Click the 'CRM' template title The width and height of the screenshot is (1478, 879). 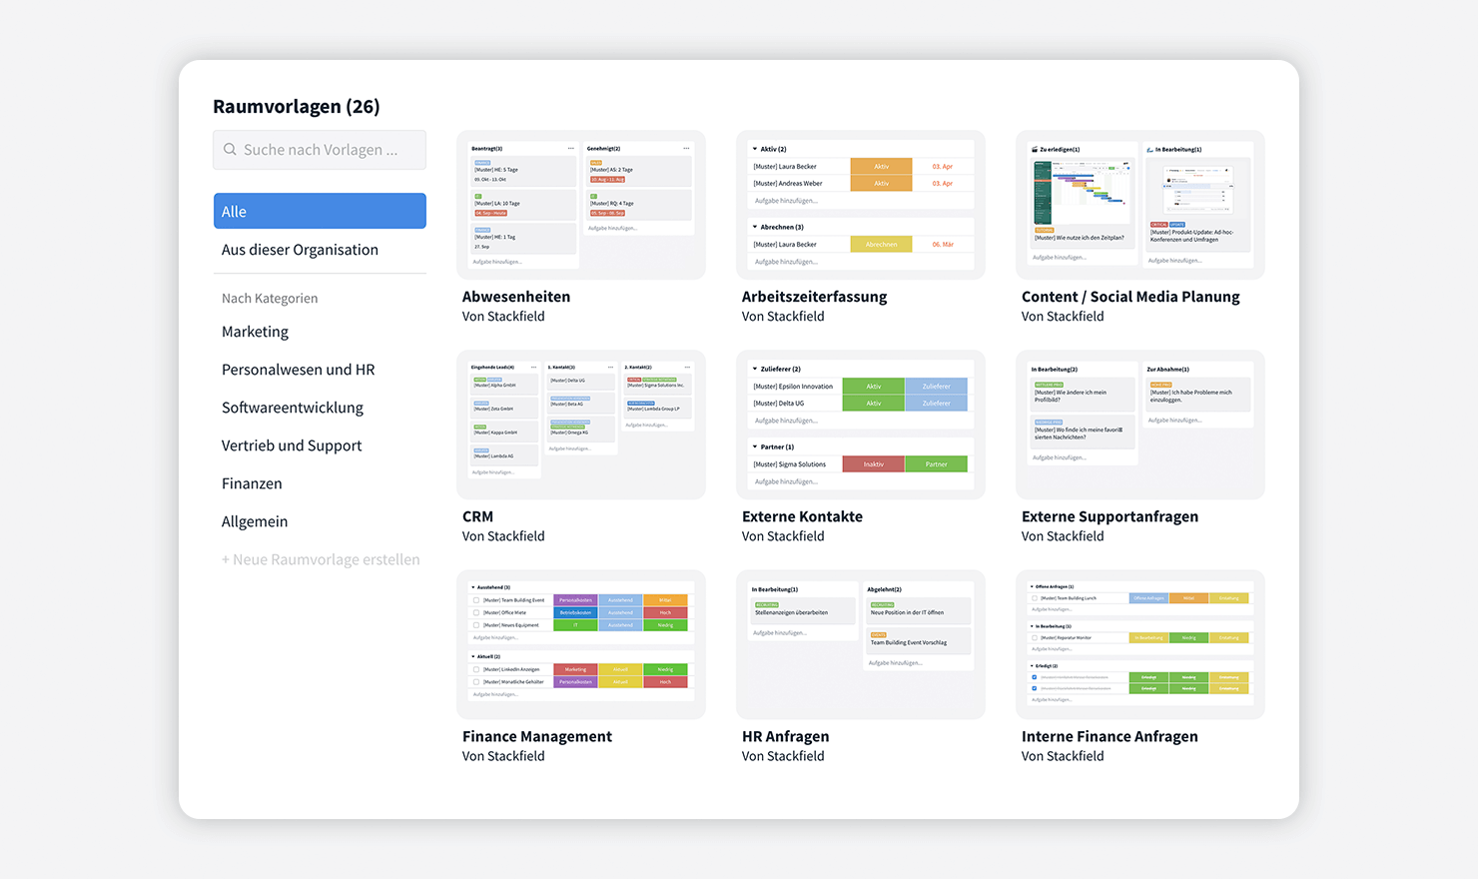click(477, 516)
